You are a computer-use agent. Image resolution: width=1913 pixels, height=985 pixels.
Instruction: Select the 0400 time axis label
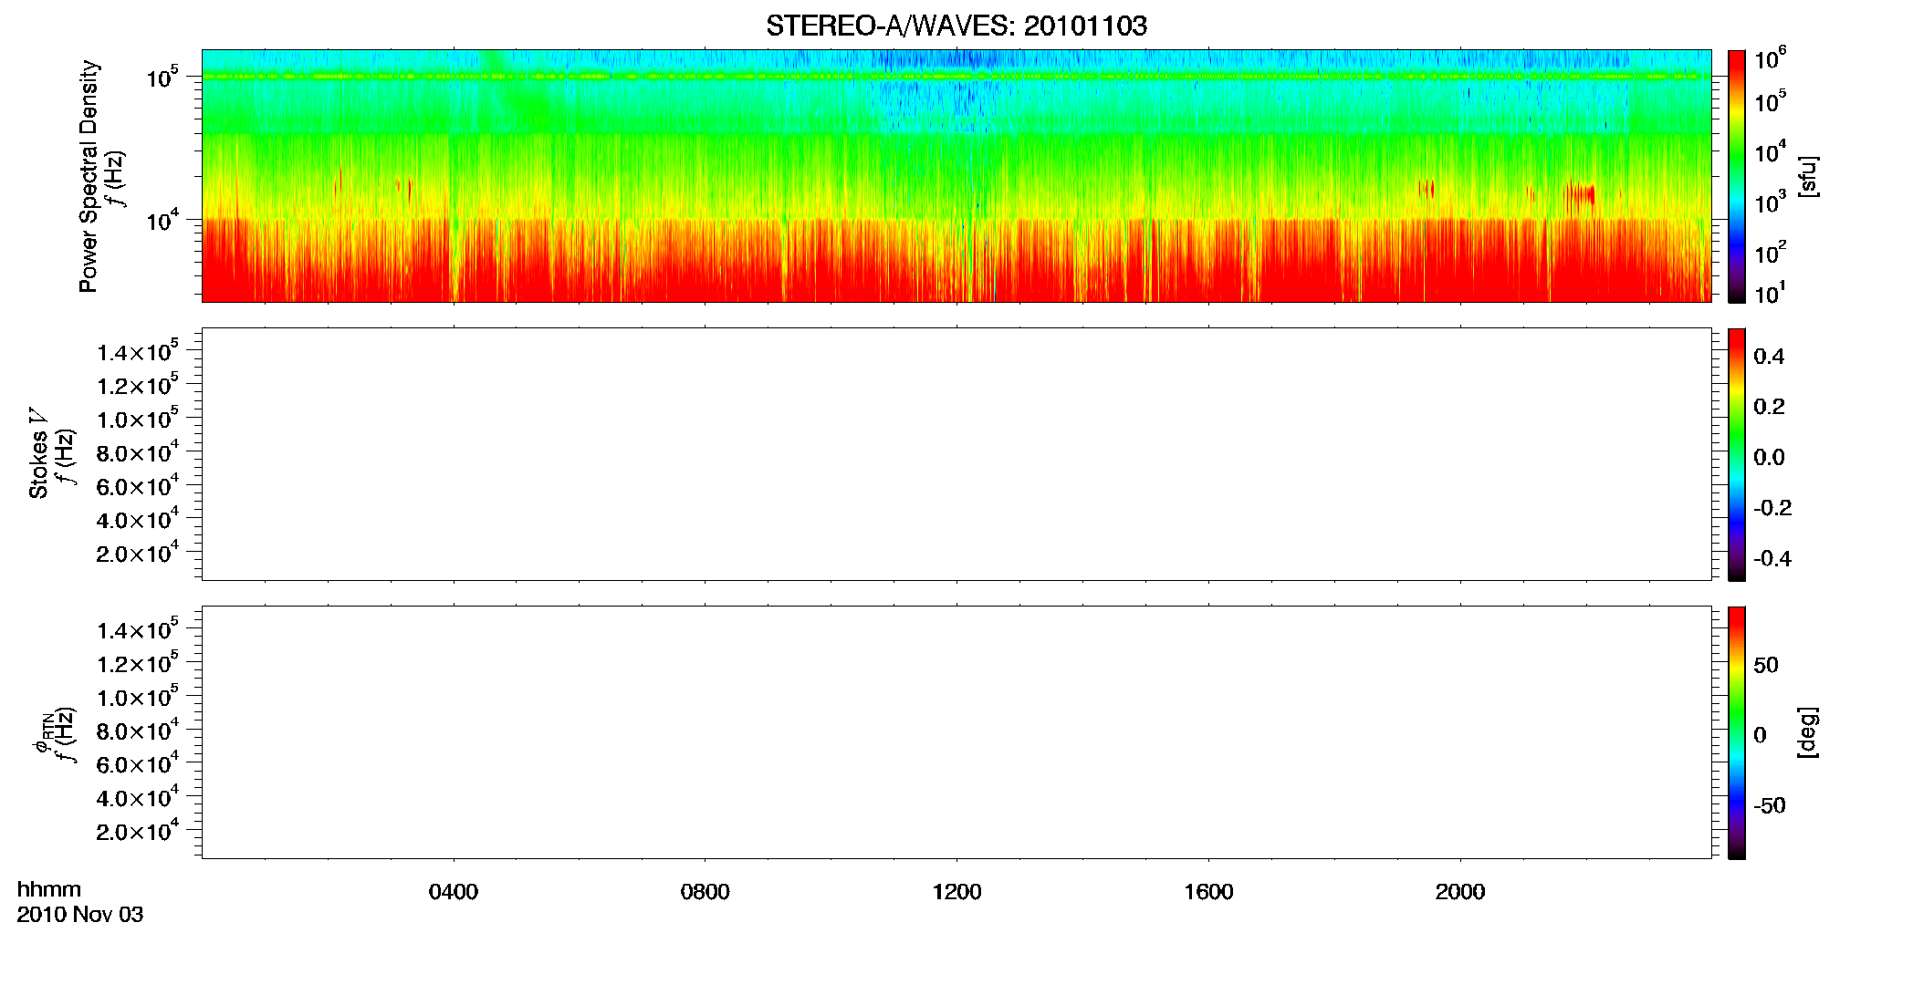454,892
